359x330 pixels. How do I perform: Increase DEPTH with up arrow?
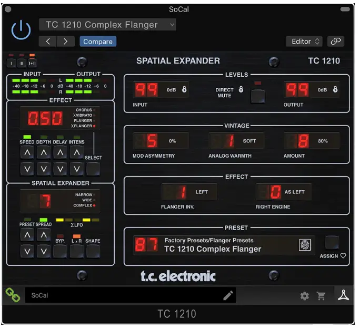point(44,152)
